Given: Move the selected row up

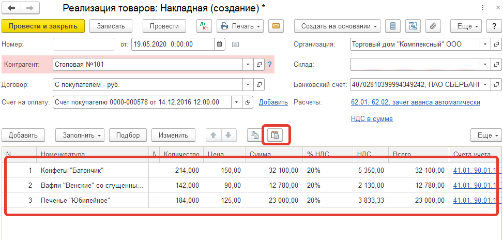Looking at the screenshot, I should tap(214, 135).
